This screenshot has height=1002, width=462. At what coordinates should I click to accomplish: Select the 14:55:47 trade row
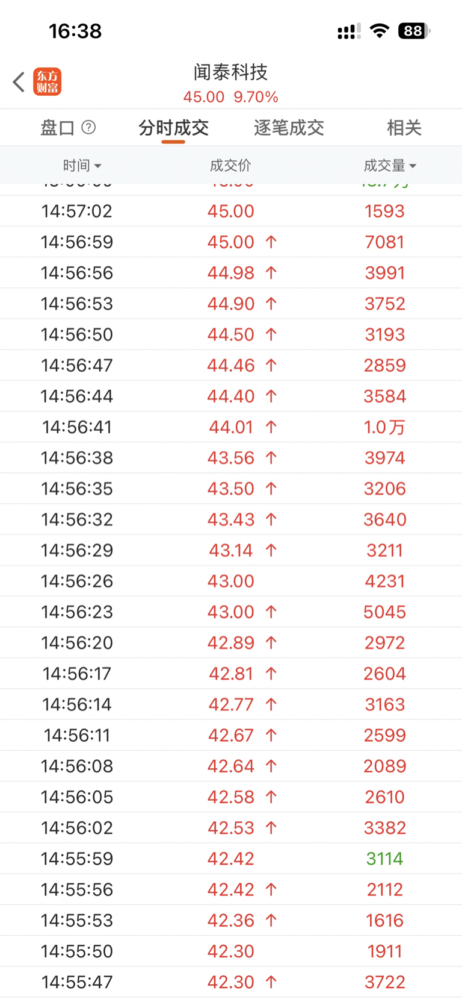[x=231, y=982]
